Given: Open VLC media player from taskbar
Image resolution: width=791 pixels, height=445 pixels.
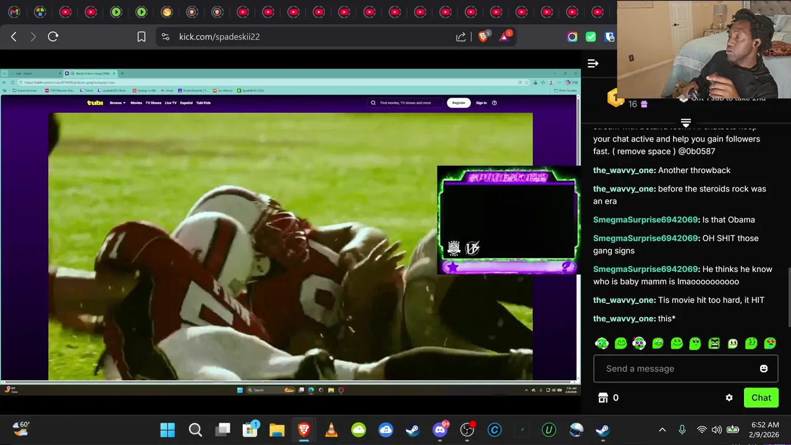Looking at the screenshot, I should click(x=331, y=430).
